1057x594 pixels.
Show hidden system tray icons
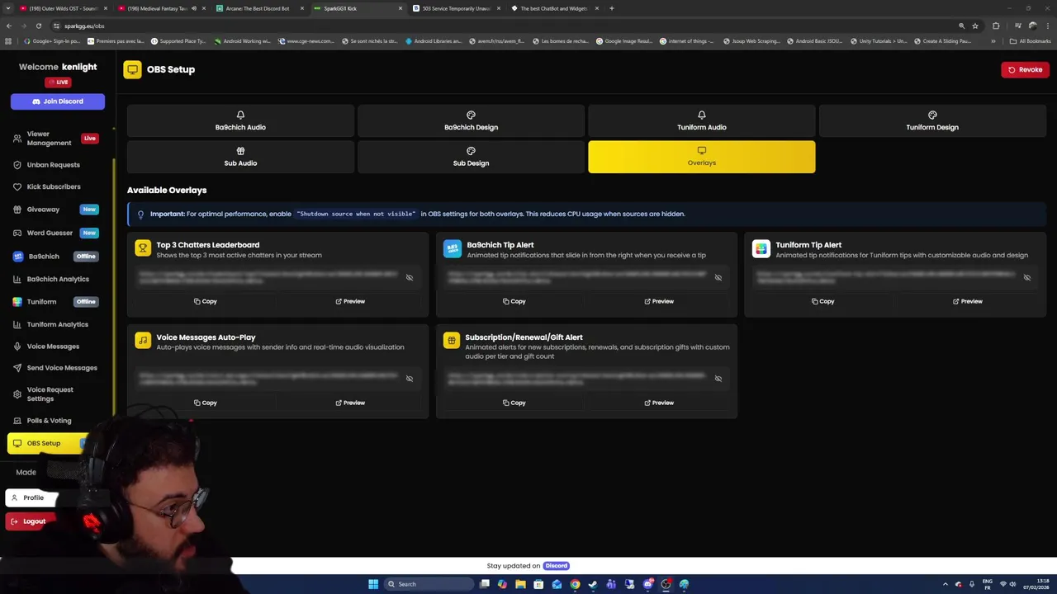pyautogui.click(x=946, y=584)
